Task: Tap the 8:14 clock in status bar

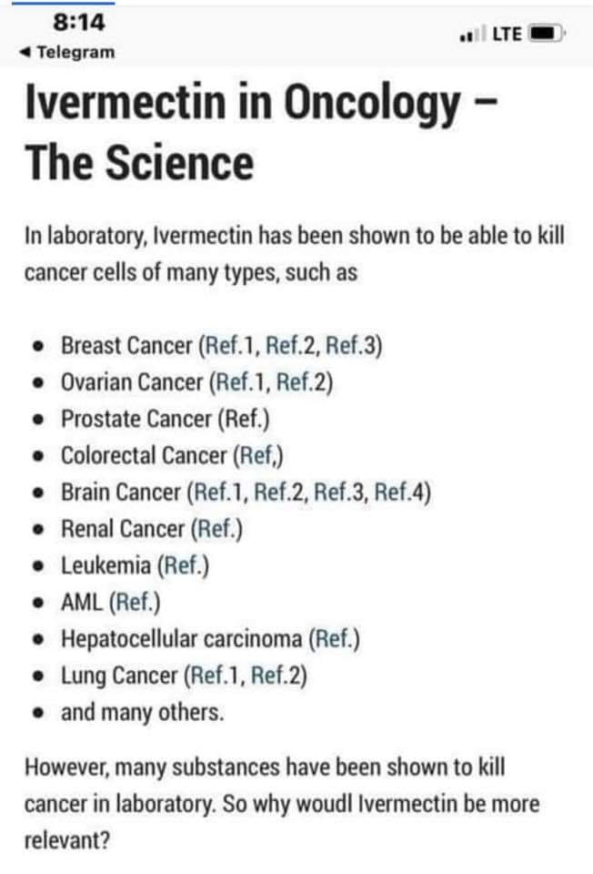Action: pyautogui.click(x=79, y=21)
